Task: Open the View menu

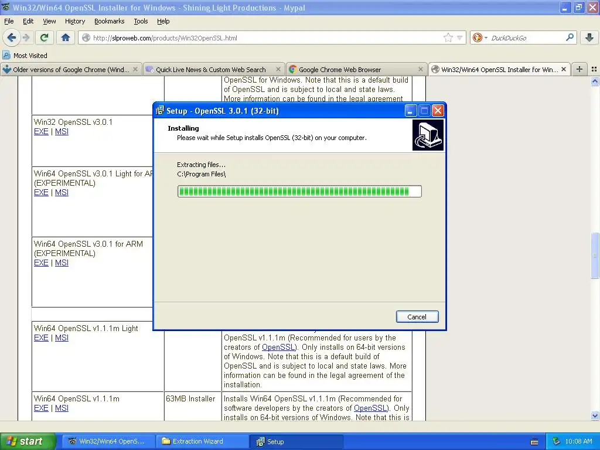Action: click(49, 21)
